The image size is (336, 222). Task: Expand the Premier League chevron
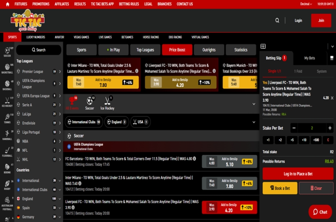pos(60,72)
